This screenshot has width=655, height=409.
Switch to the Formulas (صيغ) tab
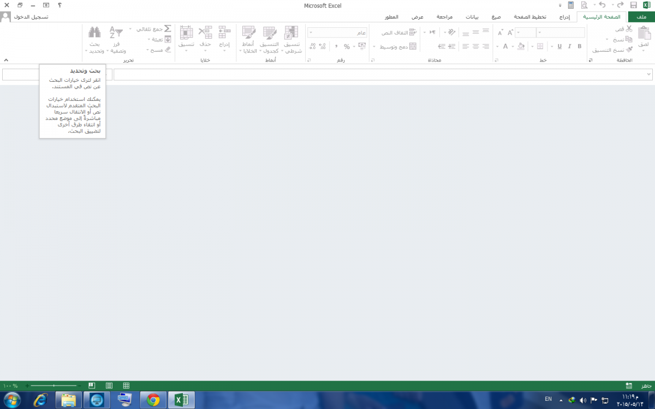496,17
